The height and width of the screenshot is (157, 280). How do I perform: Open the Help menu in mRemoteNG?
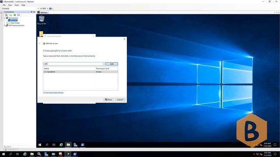[x=23, y=5]
